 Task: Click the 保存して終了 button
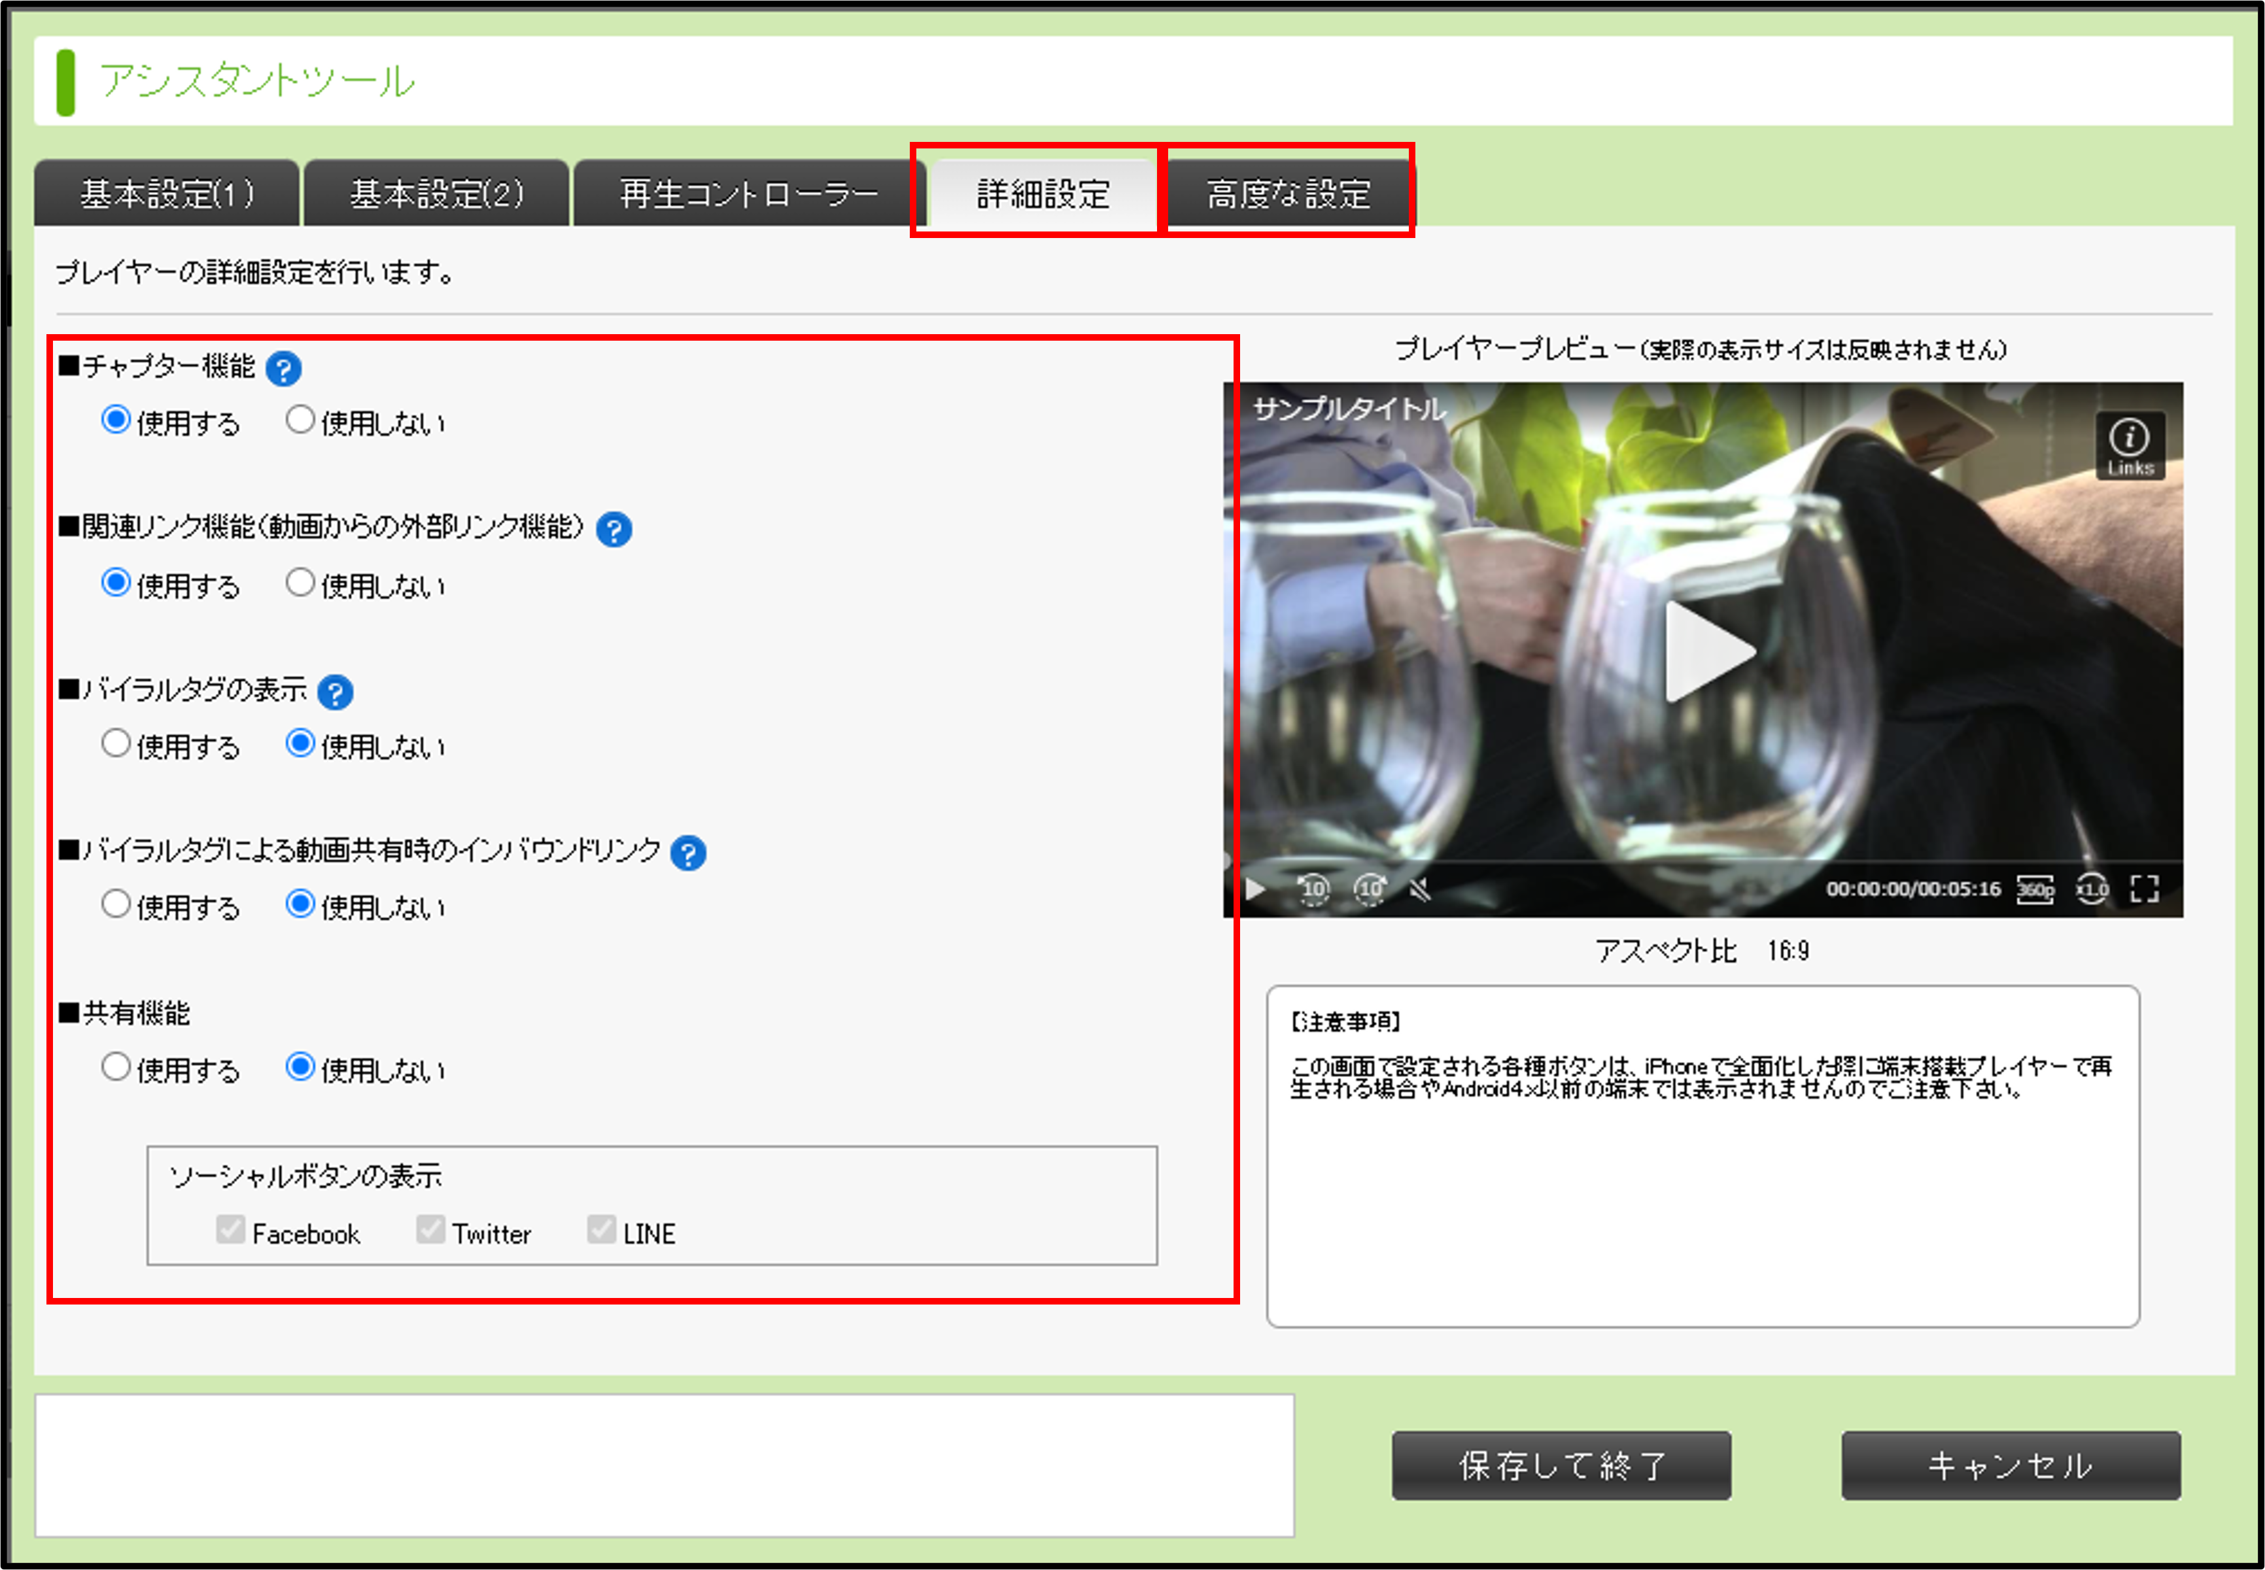tap(1561, 1466)
